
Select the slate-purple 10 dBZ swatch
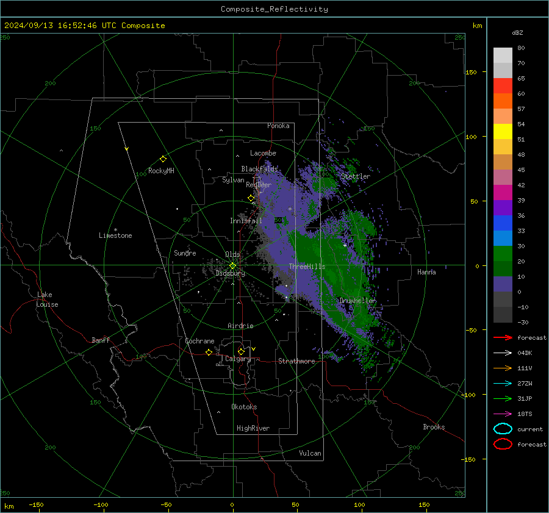(x=503, y=284)
